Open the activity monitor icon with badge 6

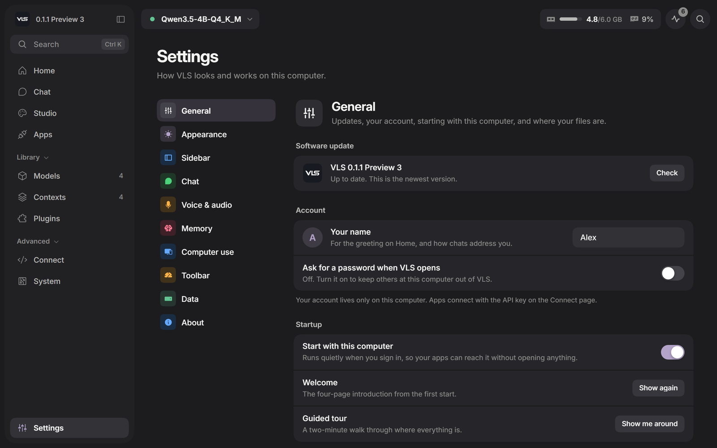[x=676, y=19]
